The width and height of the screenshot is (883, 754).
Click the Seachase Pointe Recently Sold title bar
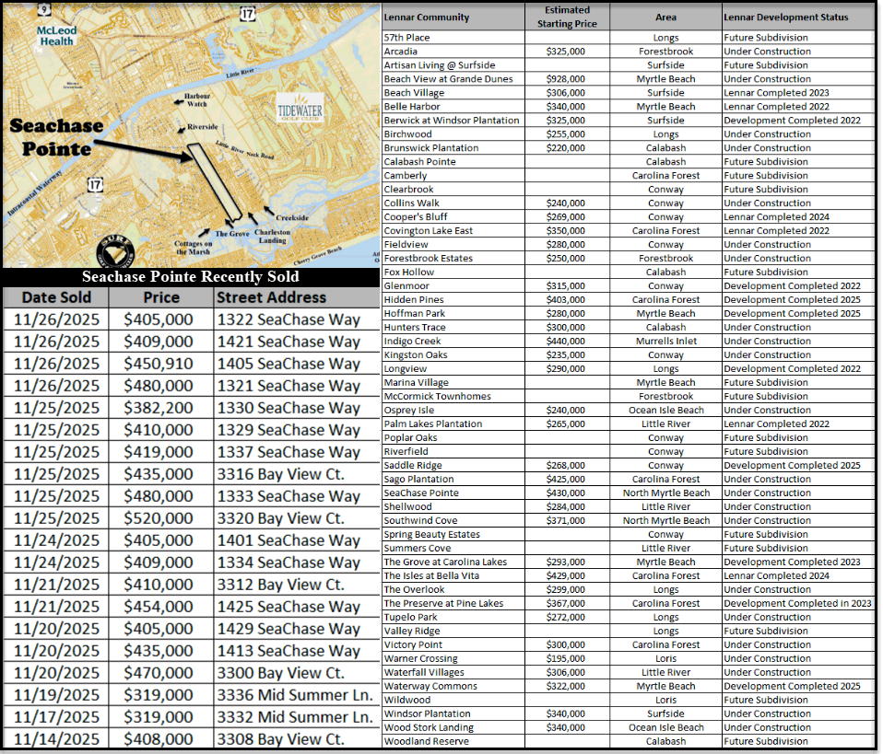tap(190, 276)
